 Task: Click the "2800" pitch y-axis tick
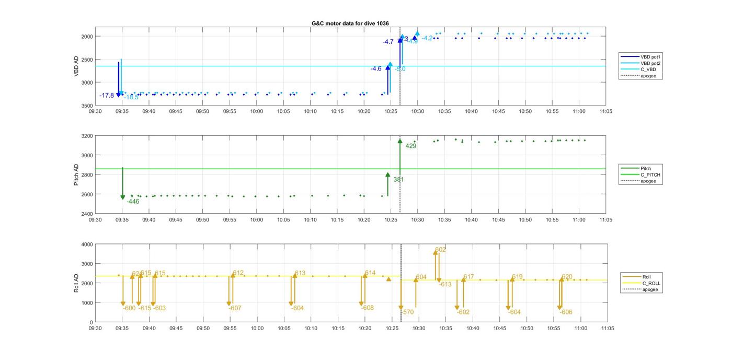(x=87, y=175)
